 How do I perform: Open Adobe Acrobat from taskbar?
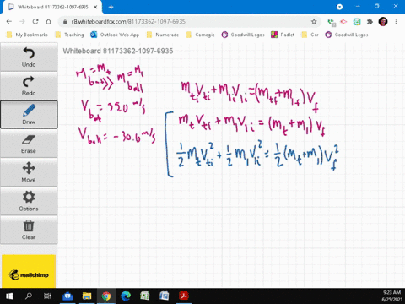point(184,296)
